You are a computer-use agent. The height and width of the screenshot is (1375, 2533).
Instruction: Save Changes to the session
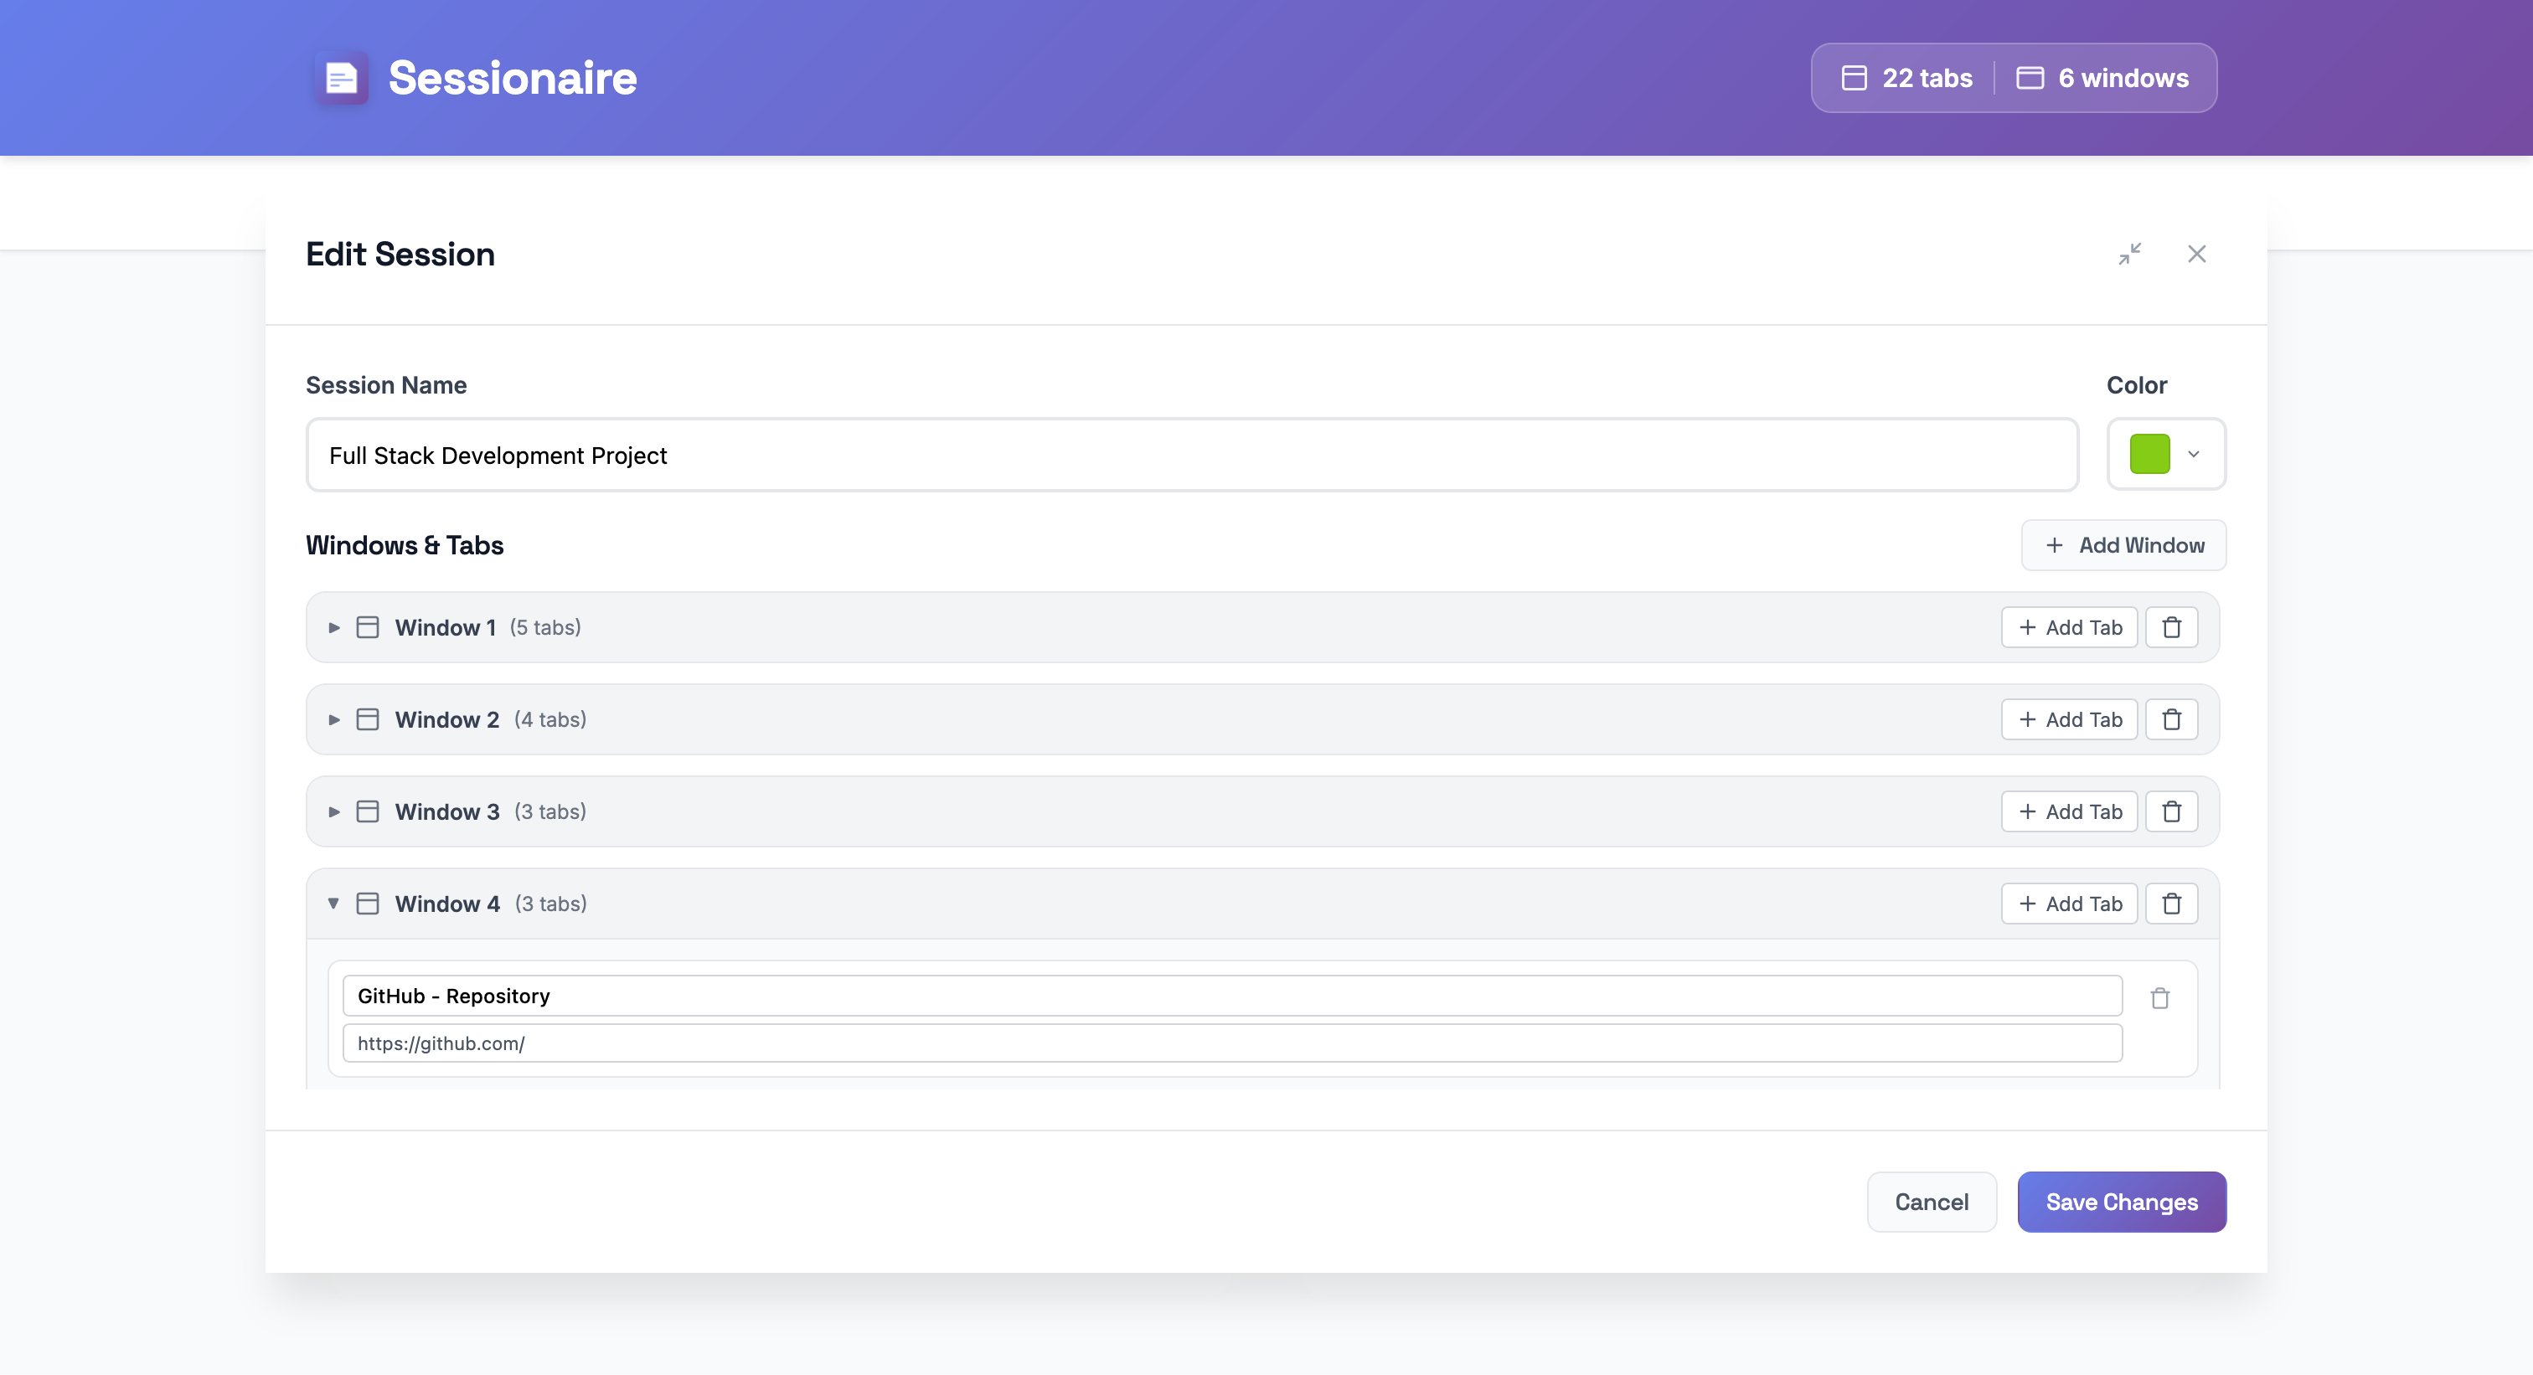pyautogui.click(x=2121, y=1201)
